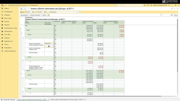Open the Кадровый учет people icon
This screenshot has width=180, height=101.
[x=2, y=41]
